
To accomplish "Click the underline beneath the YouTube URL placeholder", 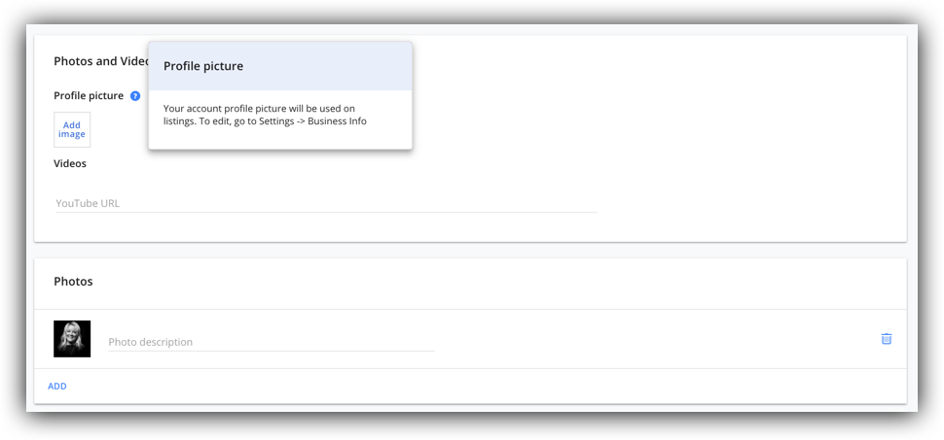I will 326,212.
